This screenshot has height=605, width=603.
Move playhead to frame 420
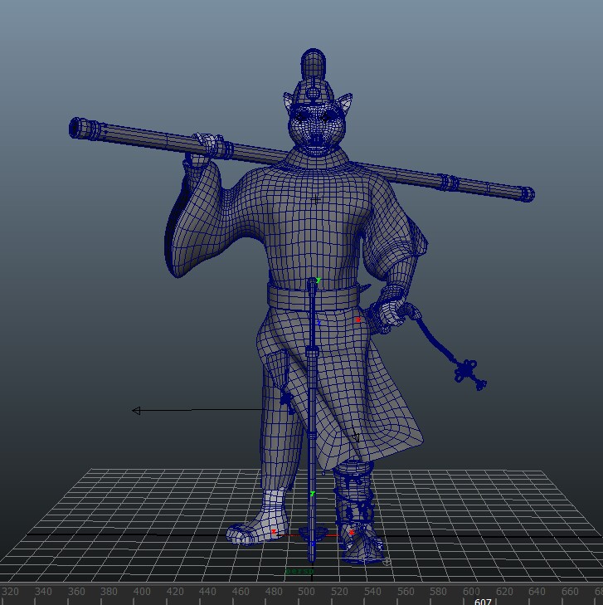tap(175, 592)
